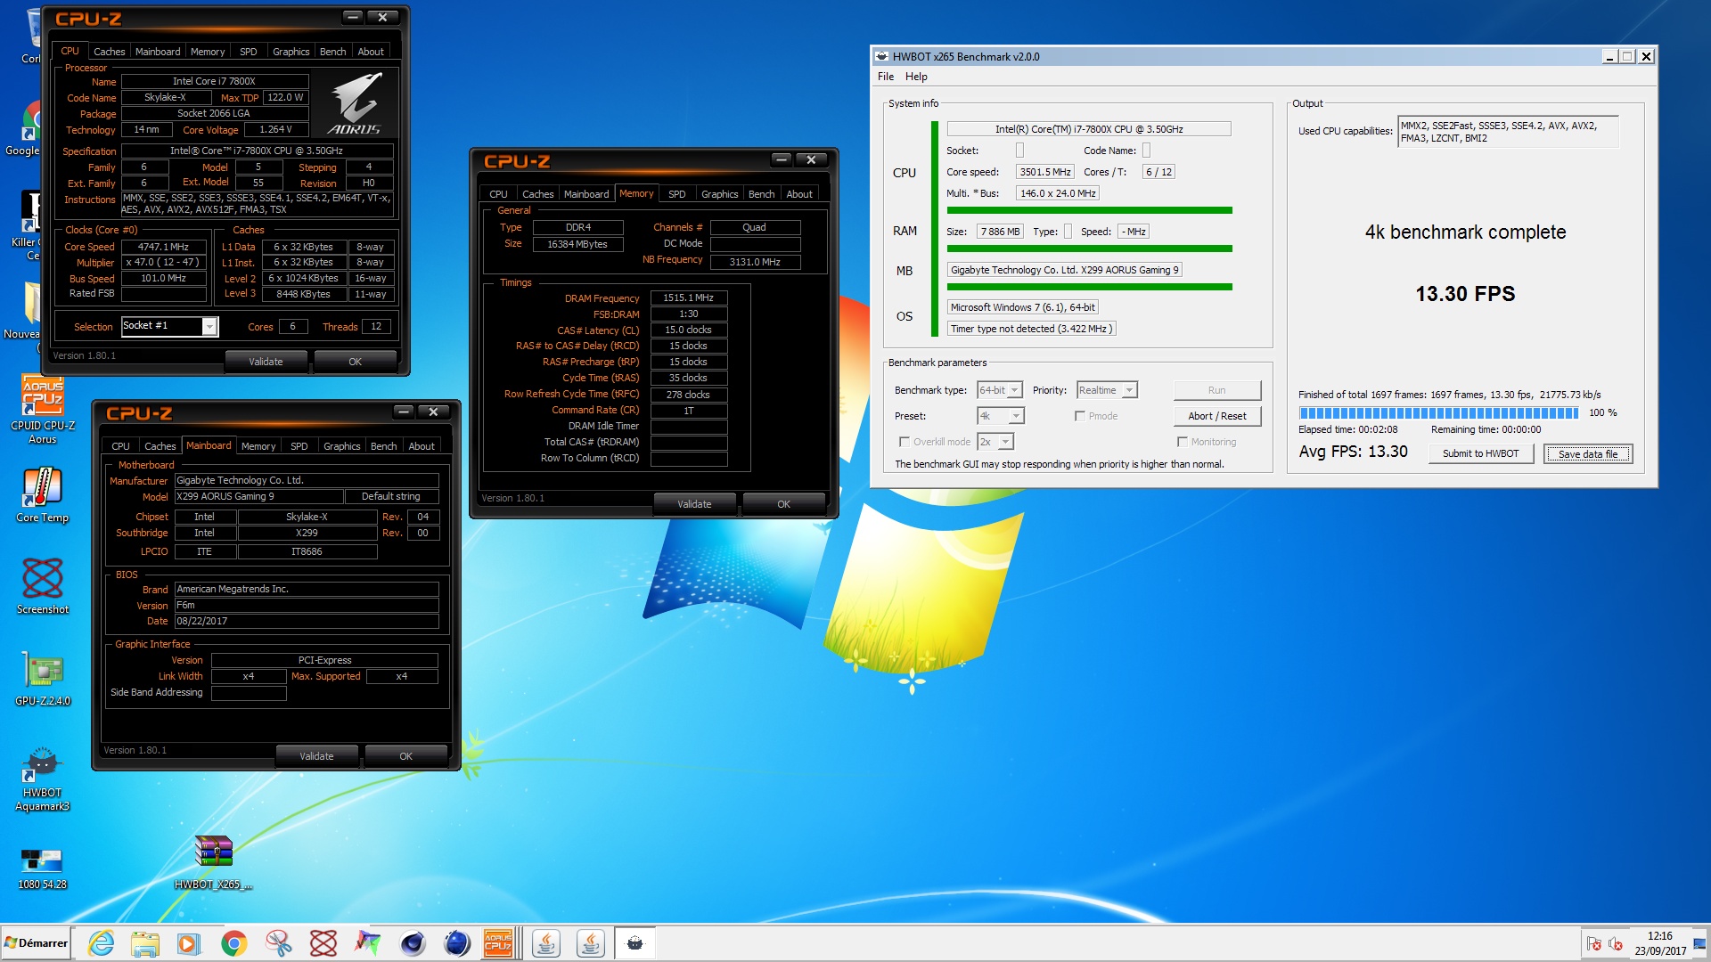Click the HWBOT x265 title bar app icon
The width and height of the screenshot is (1711, 962).
pyautogui.click(x=881, y=56)
